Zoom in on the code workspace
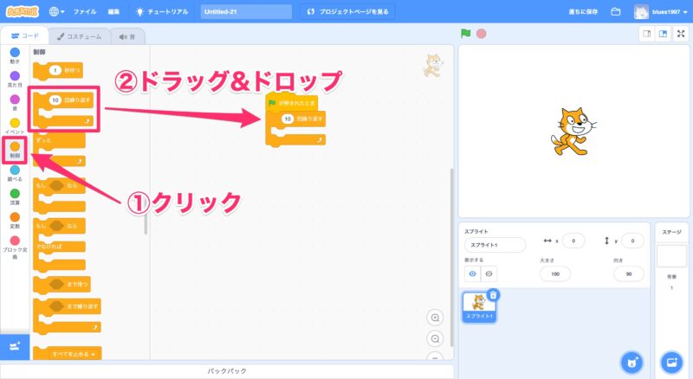Image resolution: width=693 pixels, height=379 pixels. point(435,318)
